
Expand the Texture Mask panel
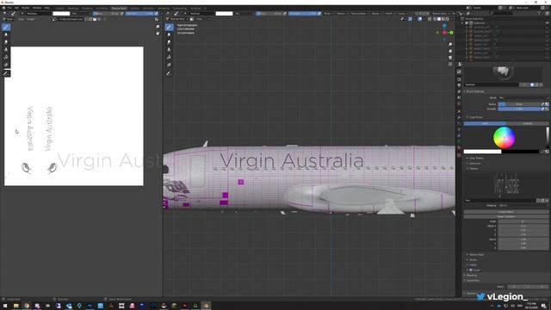coord(476,255)
